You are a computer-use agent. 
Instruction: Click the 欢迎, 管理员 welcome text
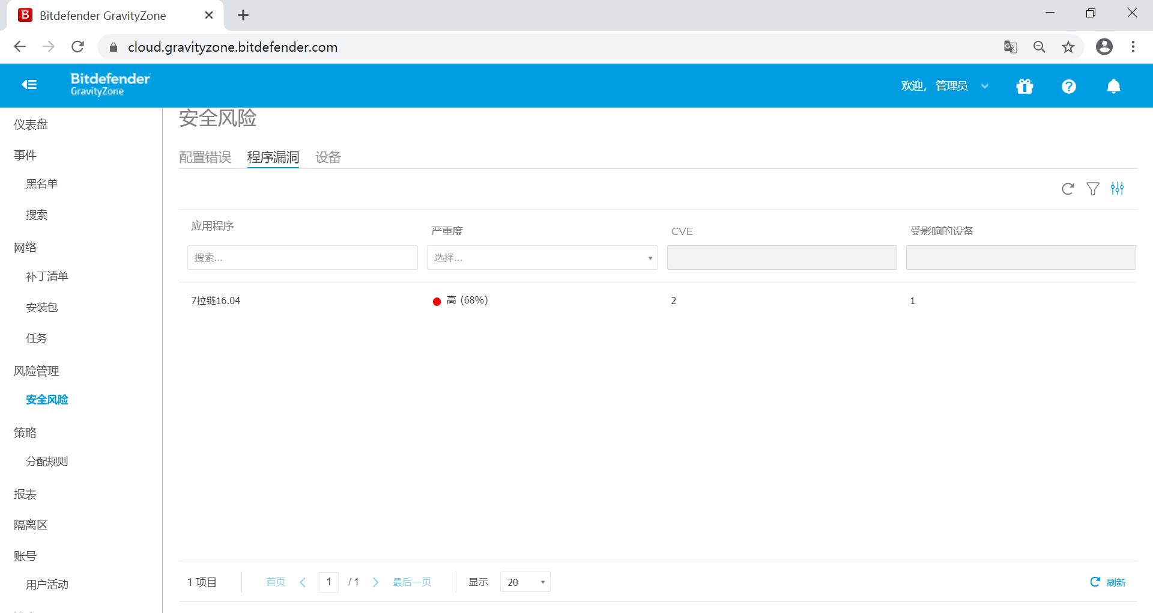pos(934,87)
